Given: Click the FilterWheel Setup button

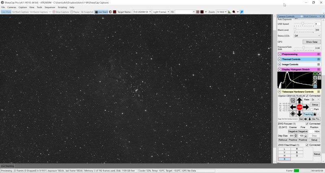Looking at the screenshot, I should pos(317,154).
